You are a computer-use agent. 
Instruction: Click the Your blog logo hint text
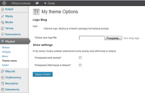[x=131, y=38]
